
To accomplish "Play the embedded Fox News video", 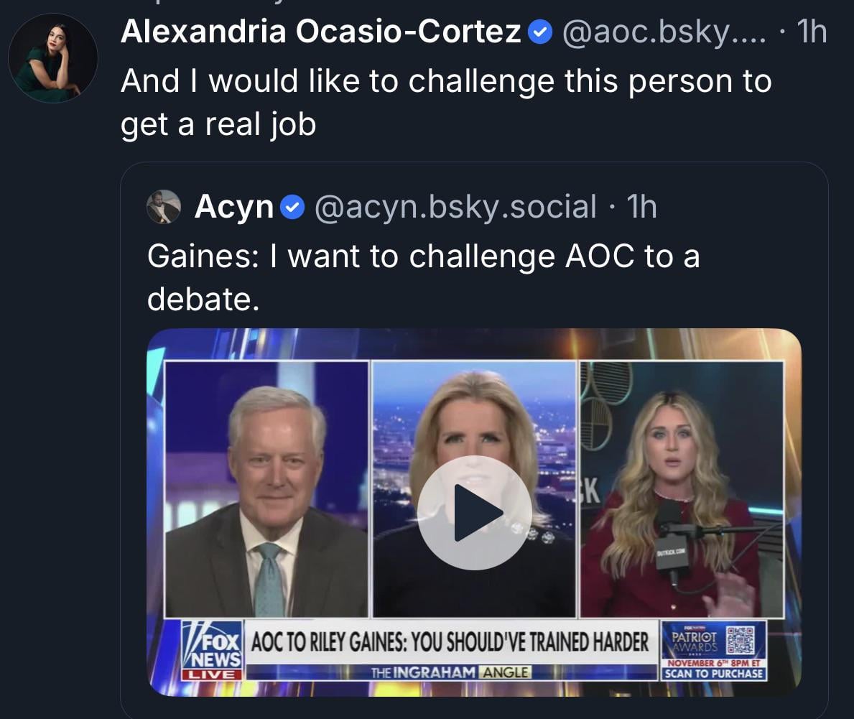I will point(474,512).
